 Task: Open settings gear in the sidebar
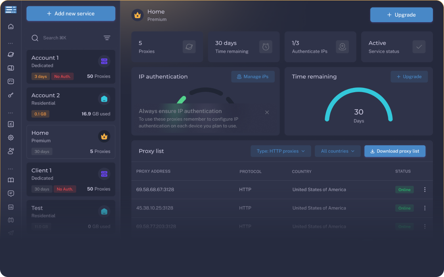[11, 138]
